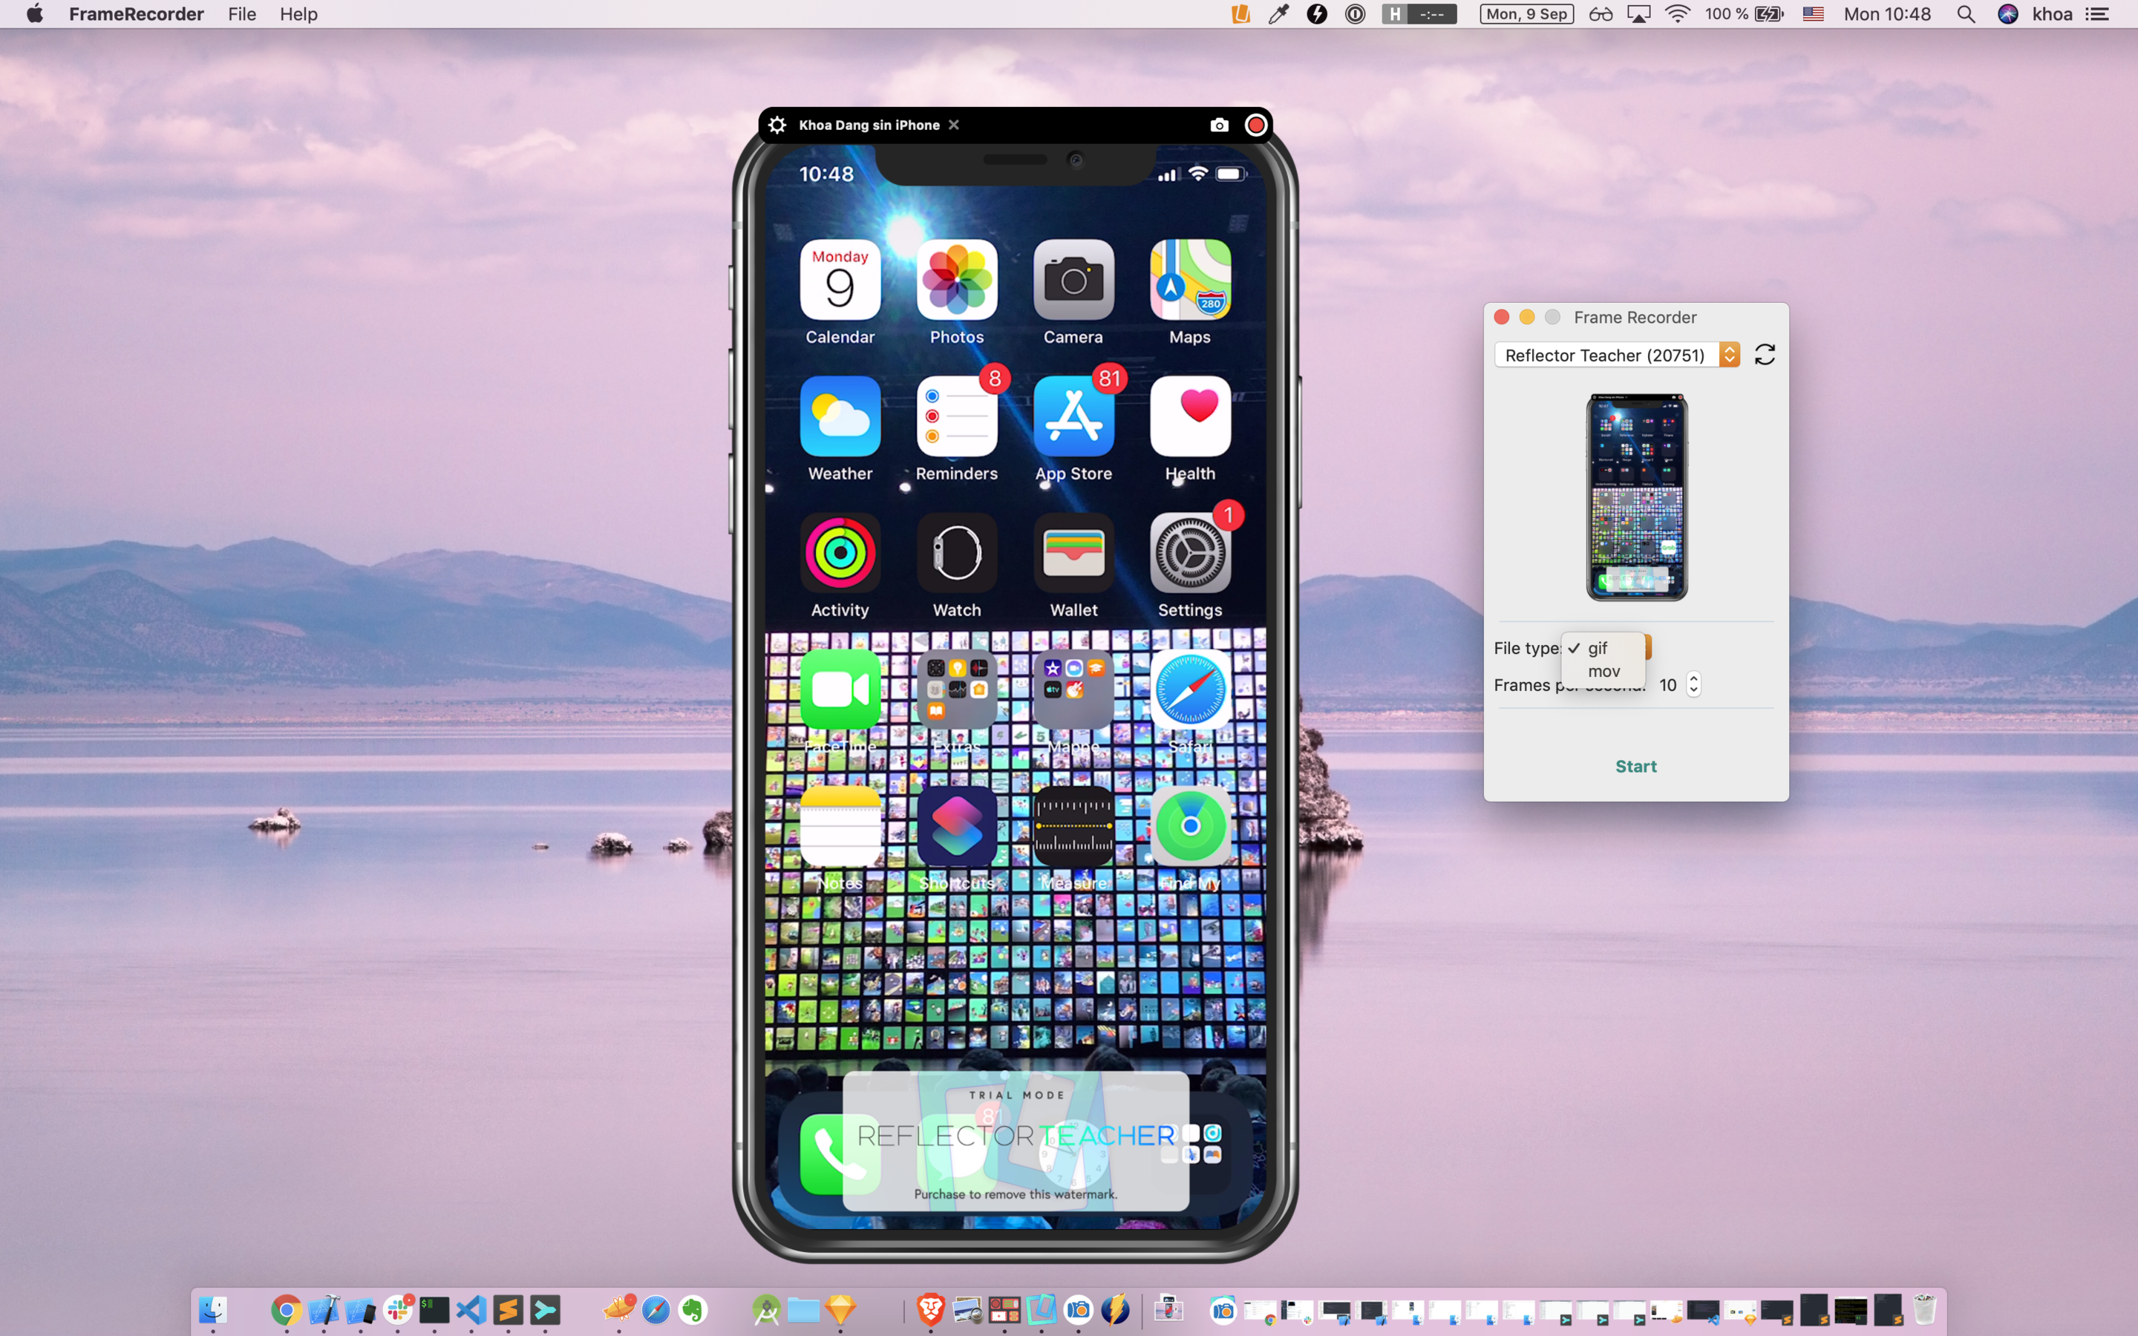
Task: Click the red record button in Reflector
Action: [1255, 125]
